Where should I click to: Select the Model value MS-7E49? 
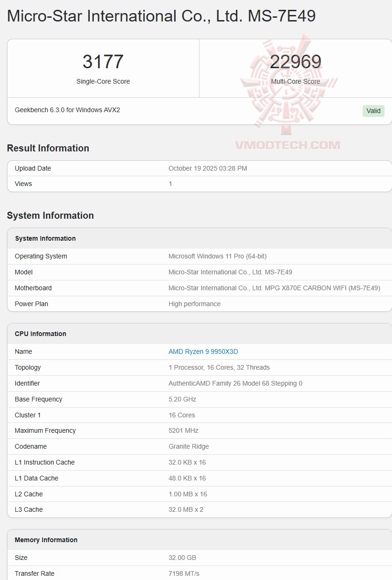click(x=230, y=272)
